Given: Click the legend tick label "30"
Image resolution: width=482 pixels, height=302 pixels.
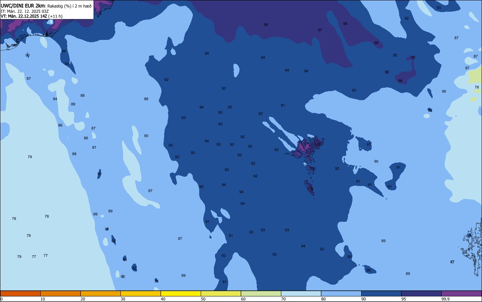Looking at the screenshot, I should coord(123,299).
